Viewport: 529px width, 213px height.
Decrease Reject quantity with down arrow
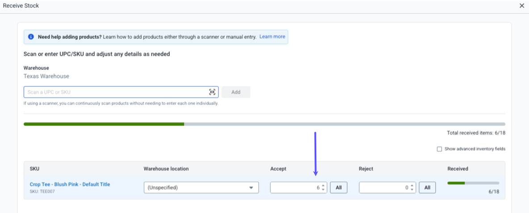coord(412,190)
